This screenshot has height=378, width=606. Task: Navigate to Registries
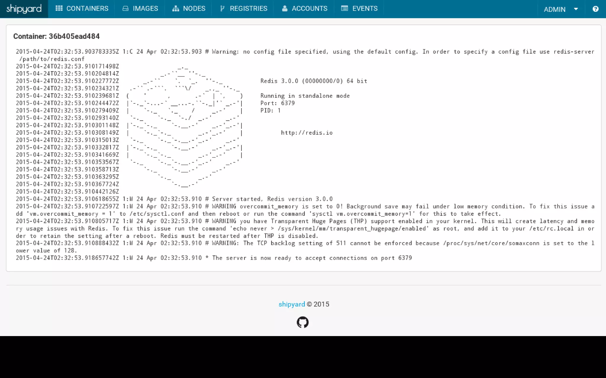point(244,9)
